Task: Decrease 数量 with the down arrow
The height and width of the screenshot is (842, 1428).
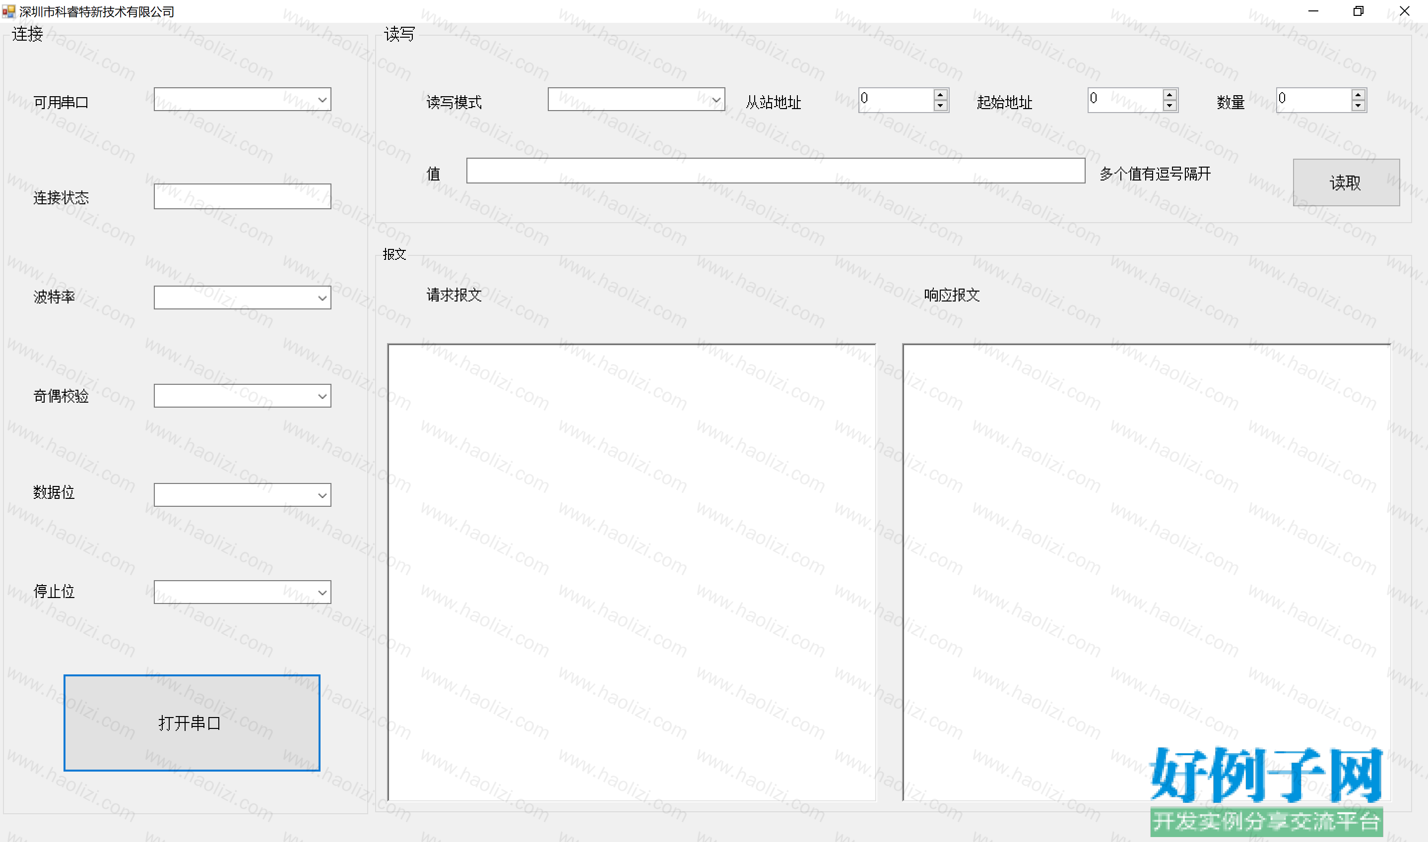Action: pos(1358,106)
